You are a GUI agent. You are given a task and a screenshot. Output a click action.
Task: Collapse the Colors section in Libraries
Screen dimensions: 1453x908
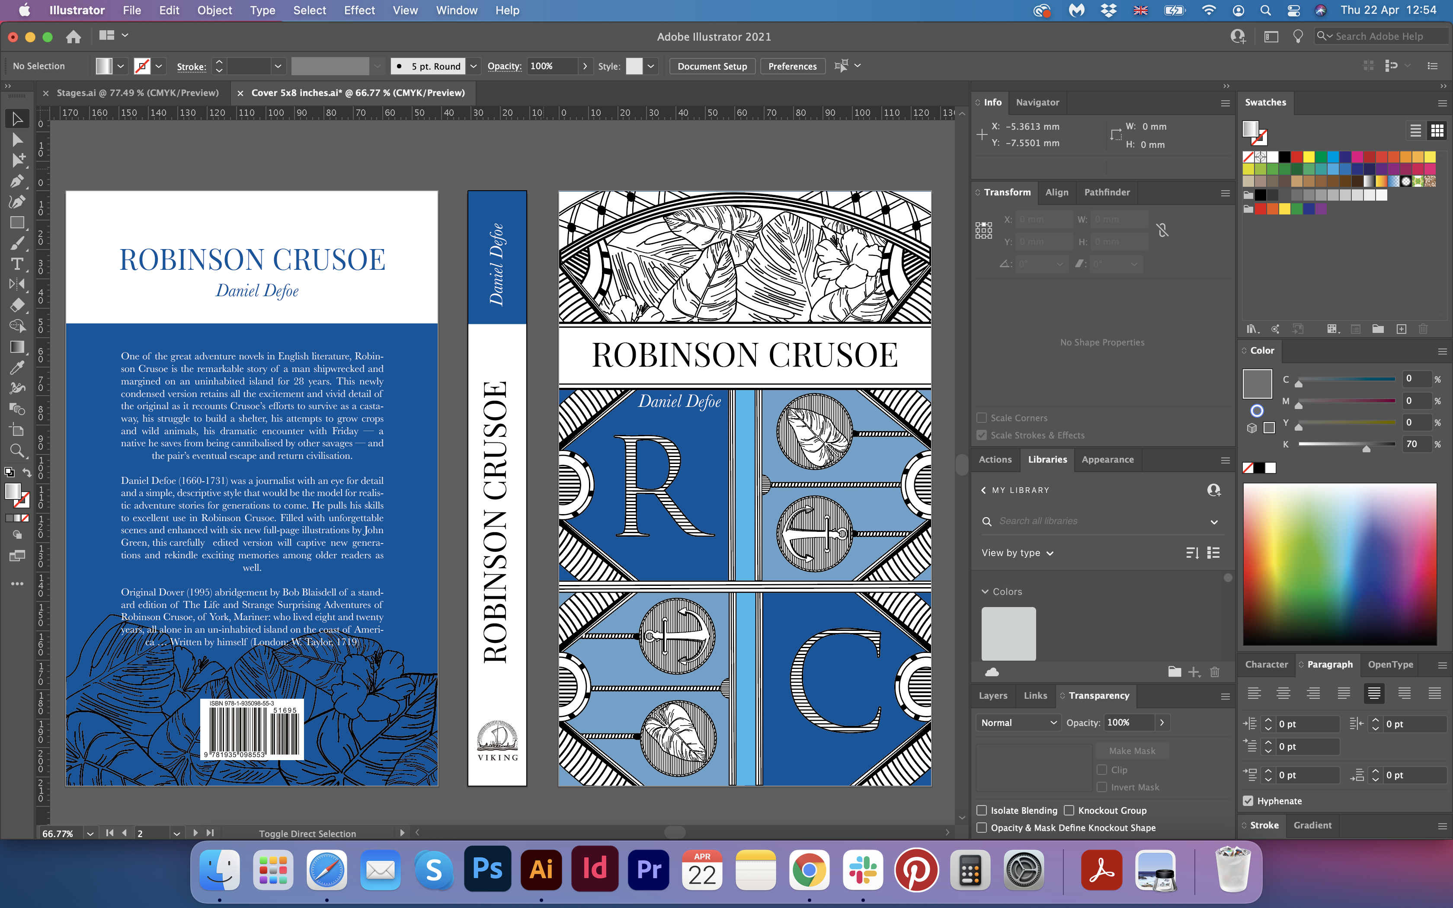click(x=985, y=591)
